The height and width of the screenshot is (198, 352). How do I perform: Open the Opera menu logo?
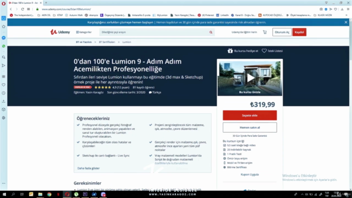[4, 4]
